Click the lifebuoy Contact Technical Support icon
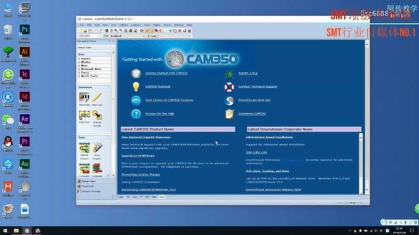Viewport: 419px width, 235px height. pyautogui.click(x=229, y=87)
